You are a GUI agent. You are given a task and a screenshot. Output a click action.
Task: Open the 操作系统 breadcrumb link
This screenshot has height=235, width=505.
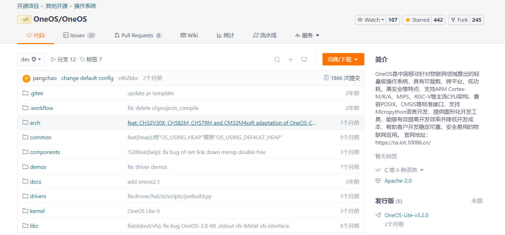pyautogui.click(x=85, y=6)
